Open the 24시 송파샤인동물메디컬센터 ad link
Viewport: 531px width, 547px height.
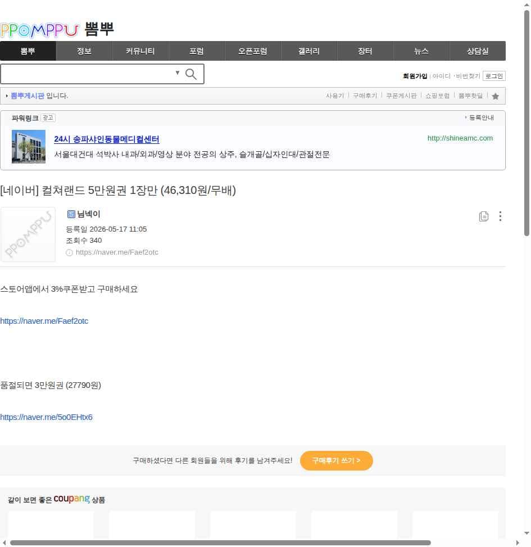(x=107, y=139)
